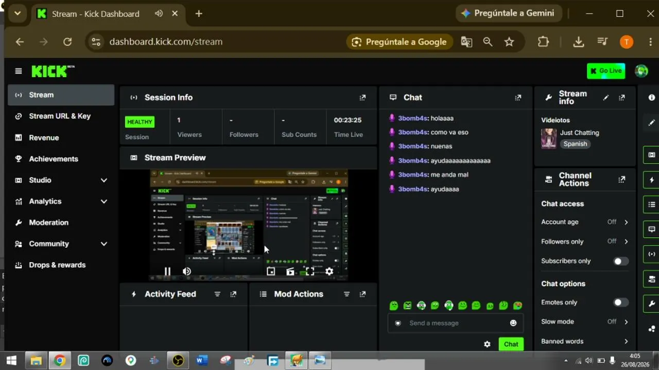Open Achievements page
The width and height of the screenshot is (659, 370).
click(61, 159)
